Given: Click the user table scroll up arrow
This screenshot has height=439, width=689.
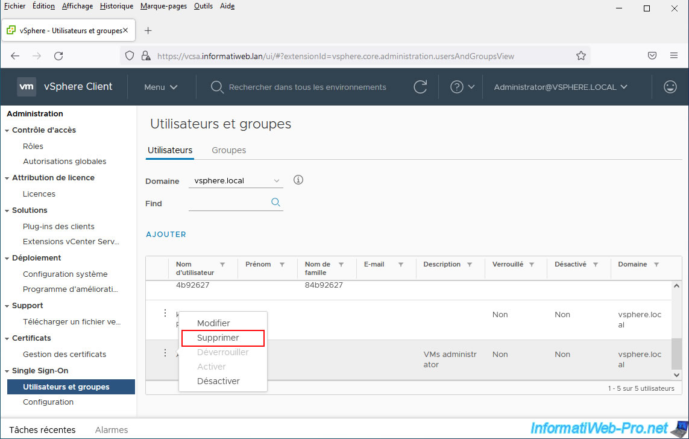Looking at the screenshot, I should pos(676,286).
